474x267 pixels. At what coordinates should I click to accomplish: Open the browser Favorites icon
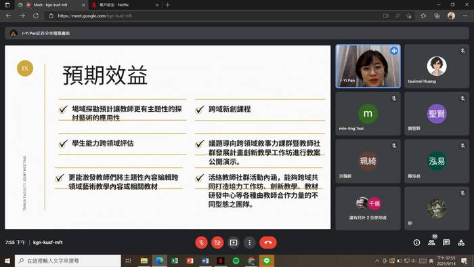423,16
